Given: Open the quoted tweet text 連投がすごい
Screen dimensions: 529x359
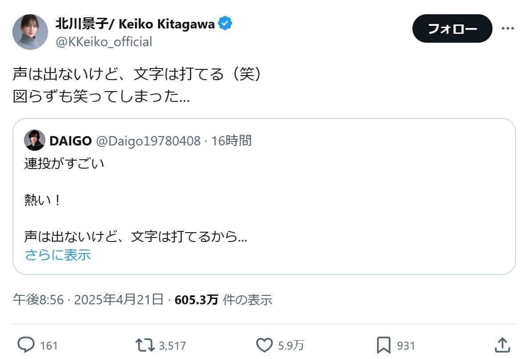Looking at the screenshot, I should point(64,164).
